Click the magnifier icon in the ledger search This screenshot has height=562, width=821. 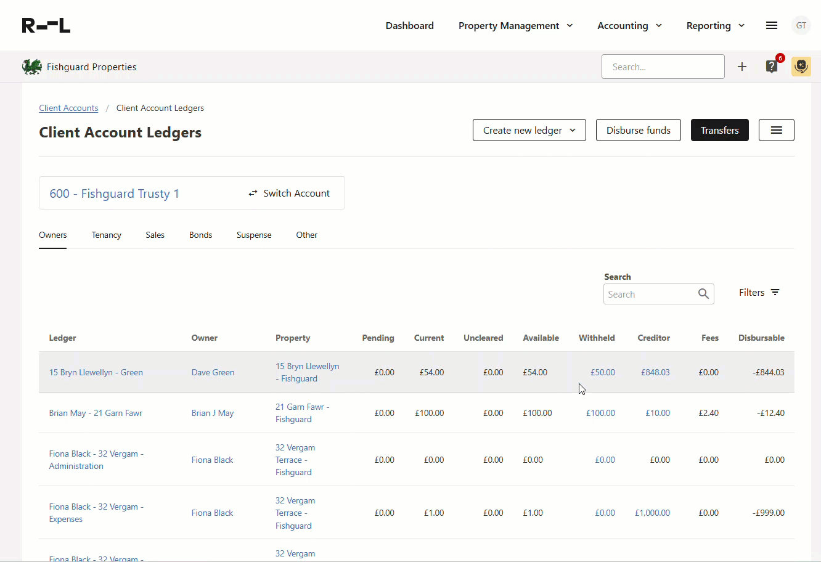(703, 294)
